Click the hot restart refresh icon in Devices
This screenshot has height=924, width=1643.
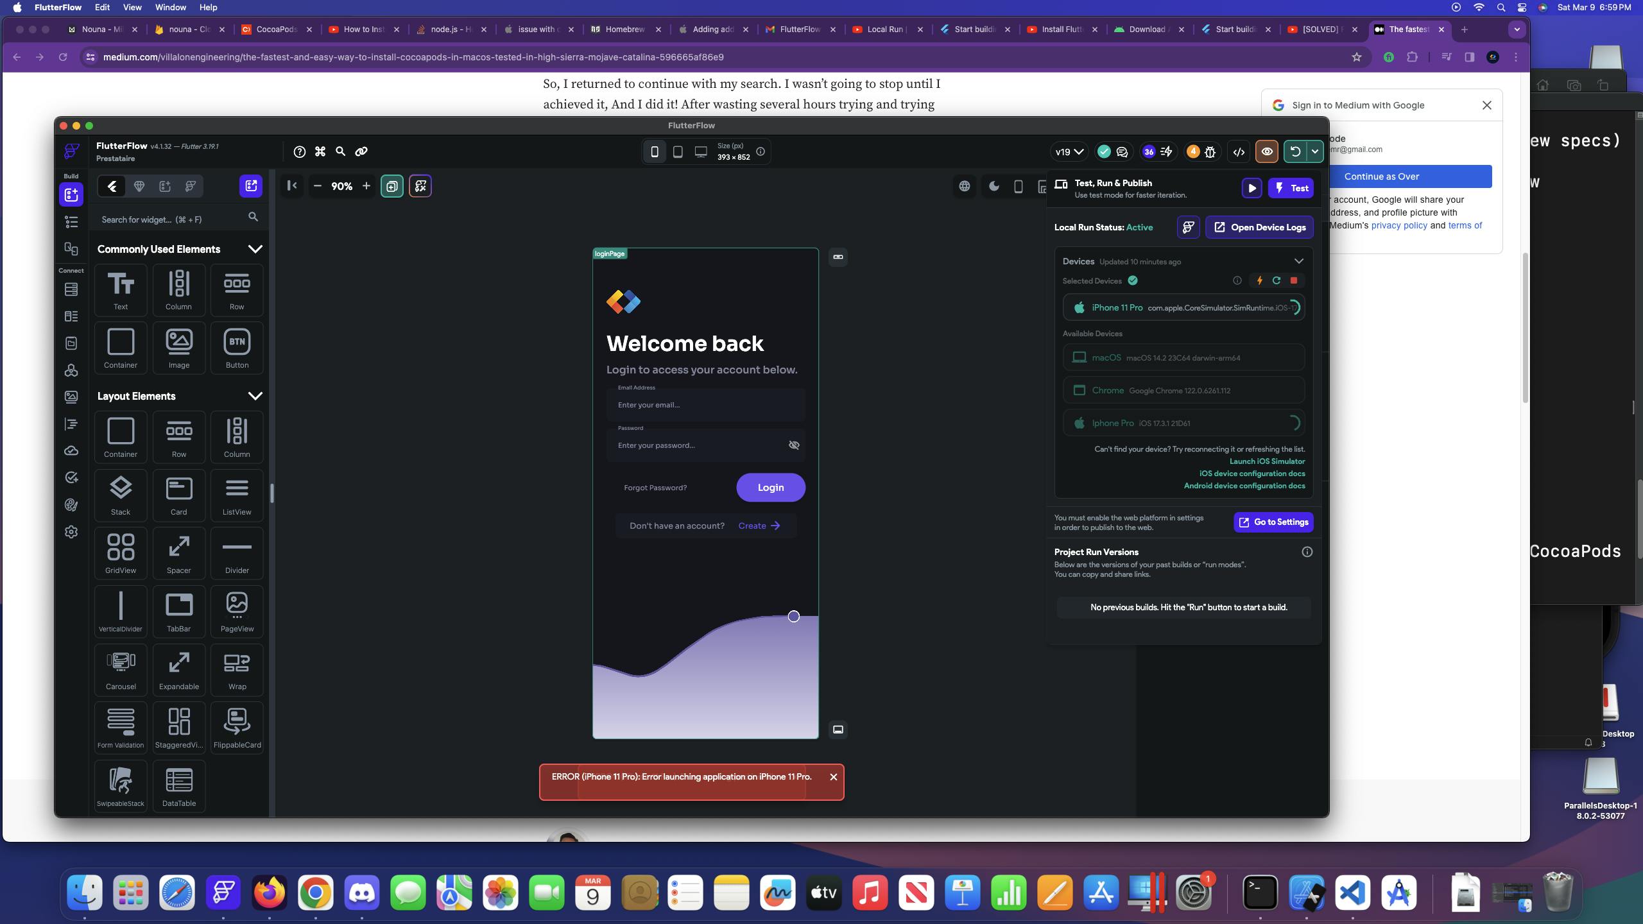point(1277,280)
